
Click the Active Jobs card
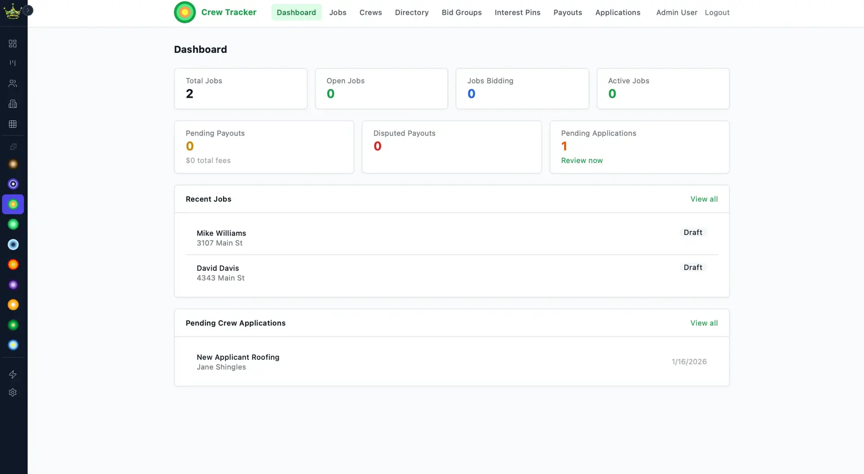coord(663,89)
